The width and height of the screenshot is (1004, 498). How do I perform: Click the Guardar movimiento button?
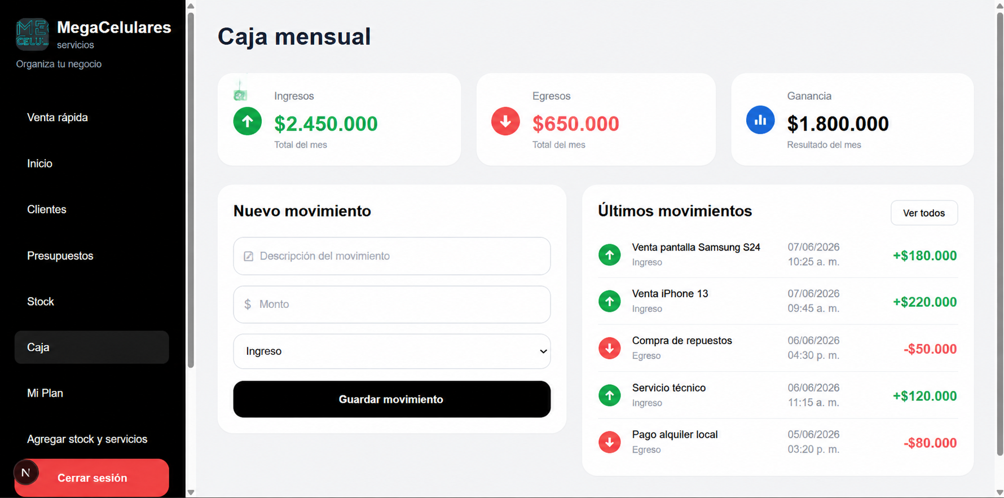[392, 399]
